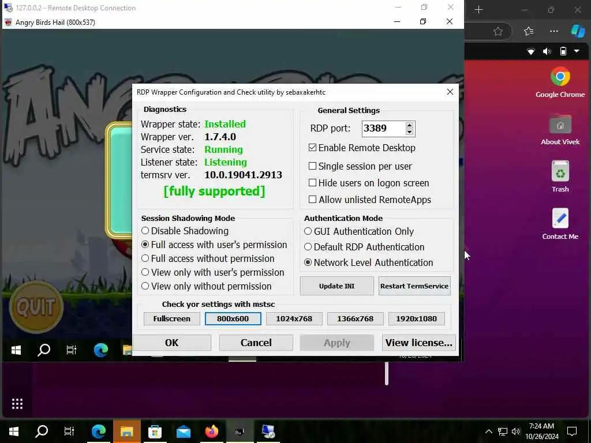Open the notification center icon
Image resolution: width=591 pixels, height=443 pixels.
[572, 431]
